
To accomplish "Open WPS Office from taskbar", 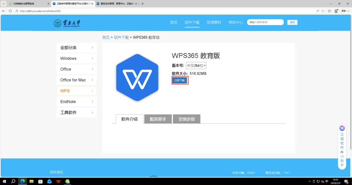I will point(58,181).
